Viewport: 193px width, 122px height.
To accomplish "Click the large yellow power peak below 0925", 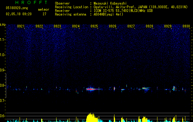I will pyautogui.click(x=92, y=117).
